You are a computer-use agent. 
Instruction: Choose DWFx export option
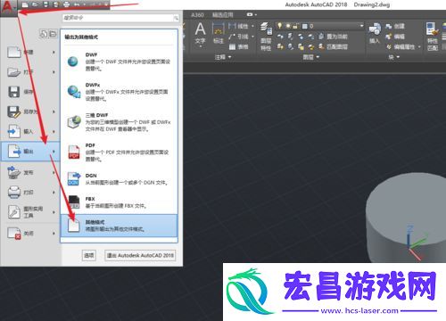coord(120,92)
